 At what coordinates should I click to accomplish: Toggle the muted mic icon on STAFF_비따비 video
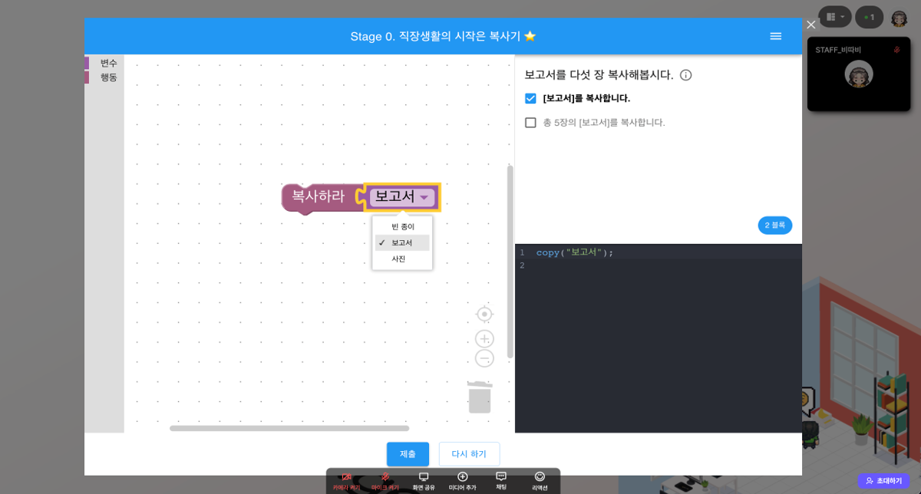(x=896, y=48)
